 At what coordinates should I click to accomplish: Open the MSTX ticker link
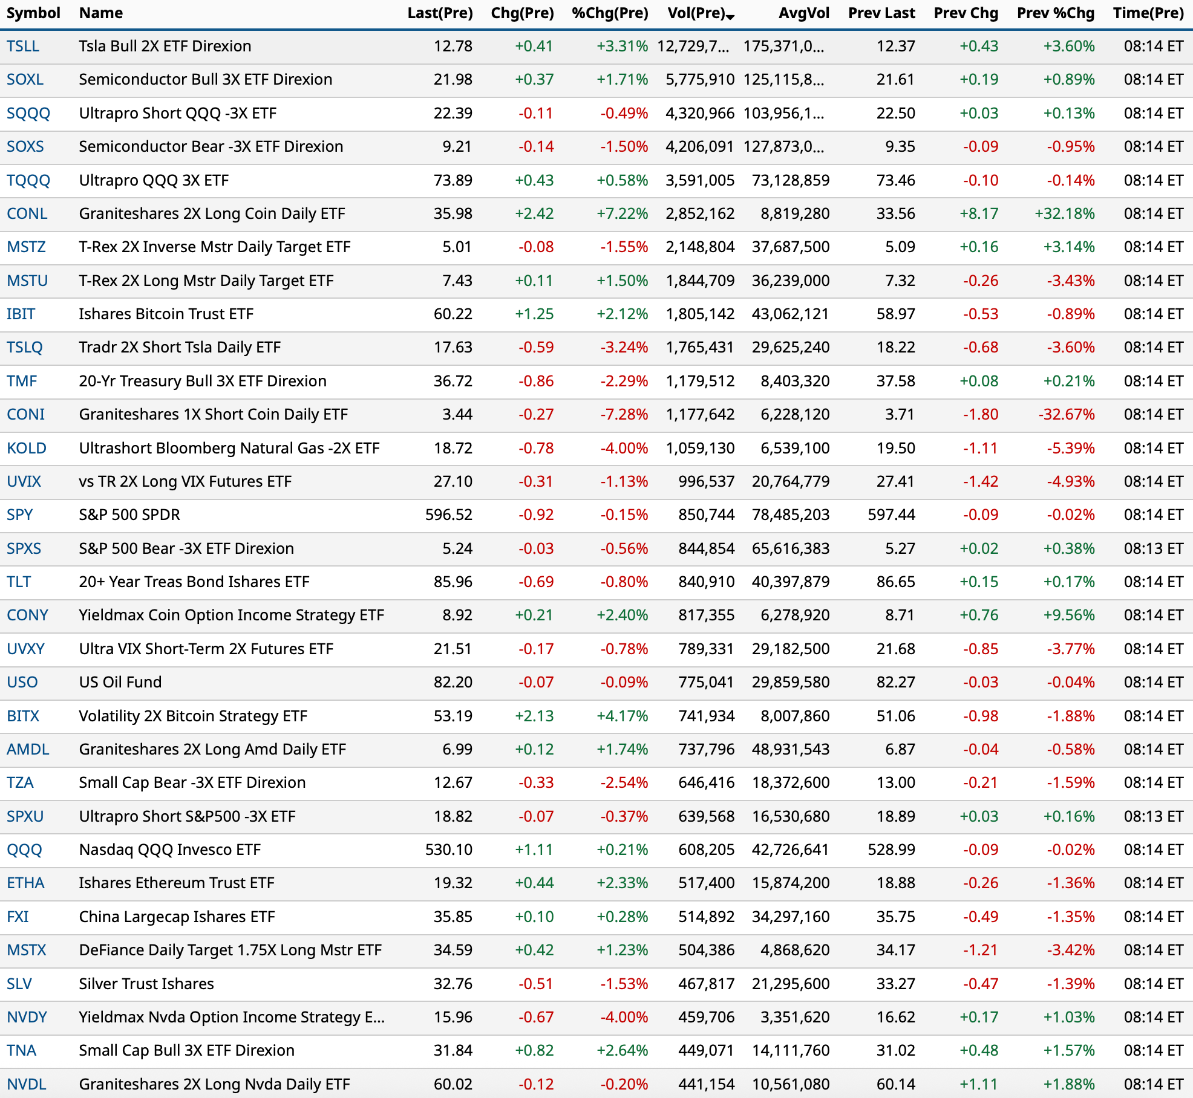[x=27, y=950]
